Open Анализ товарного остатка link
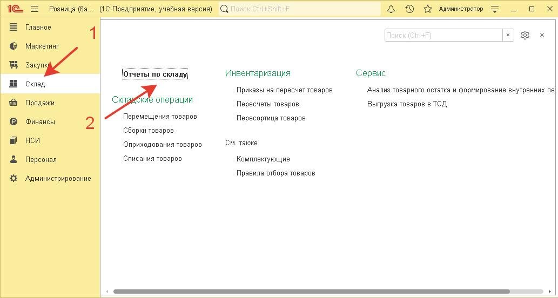This screenshot has height=298, width=558. (461, 90)
